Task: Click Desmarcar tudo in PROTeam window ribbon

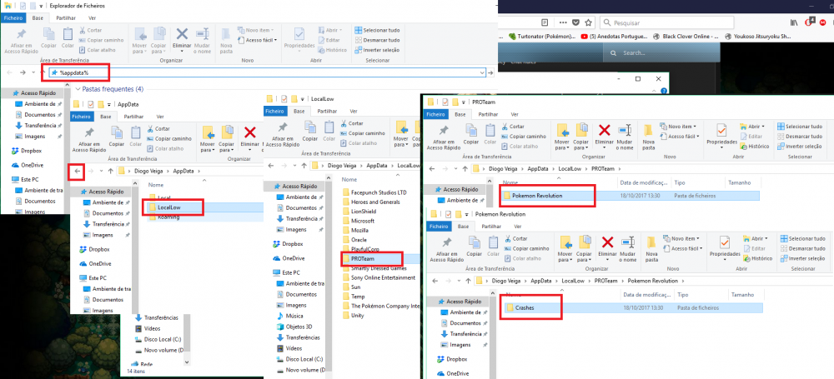Action: pyautogui.click(x=800, y=136)
